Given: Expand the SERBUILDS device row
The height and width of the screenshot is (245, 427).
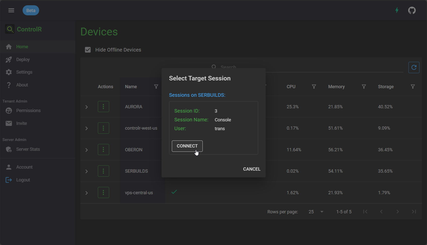Looking at the screenshot, I should [x=87, y=171].
